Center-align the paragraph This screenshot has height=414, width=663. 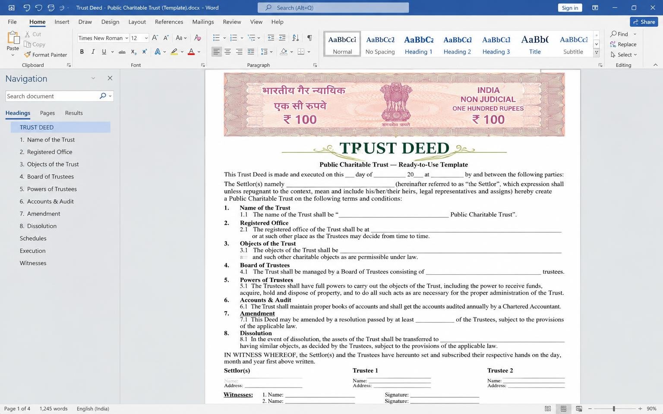click(227, 52)
